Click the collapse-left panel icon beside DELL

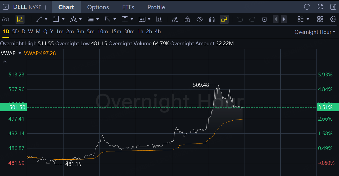point(6,7)
